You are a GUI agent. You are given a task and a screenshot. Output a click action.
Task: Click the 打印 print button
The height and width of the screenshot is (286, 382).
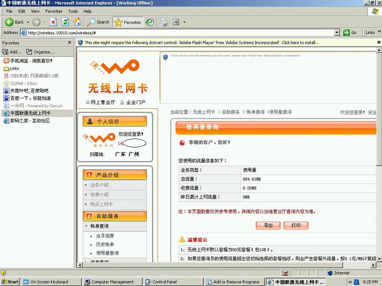pos(296,225)
